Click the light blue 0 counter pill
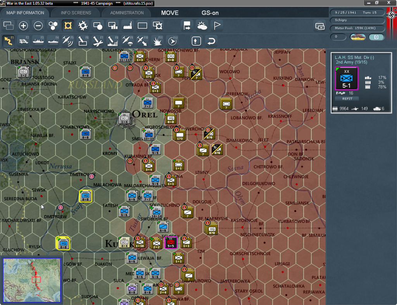Screen dimensions: 397x305 376,37
